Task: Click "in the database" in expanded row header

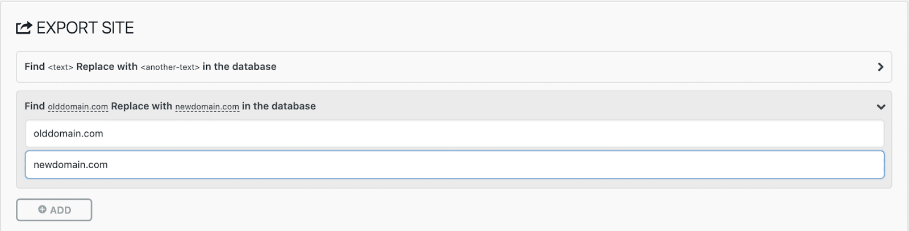Action: [278, 106]
